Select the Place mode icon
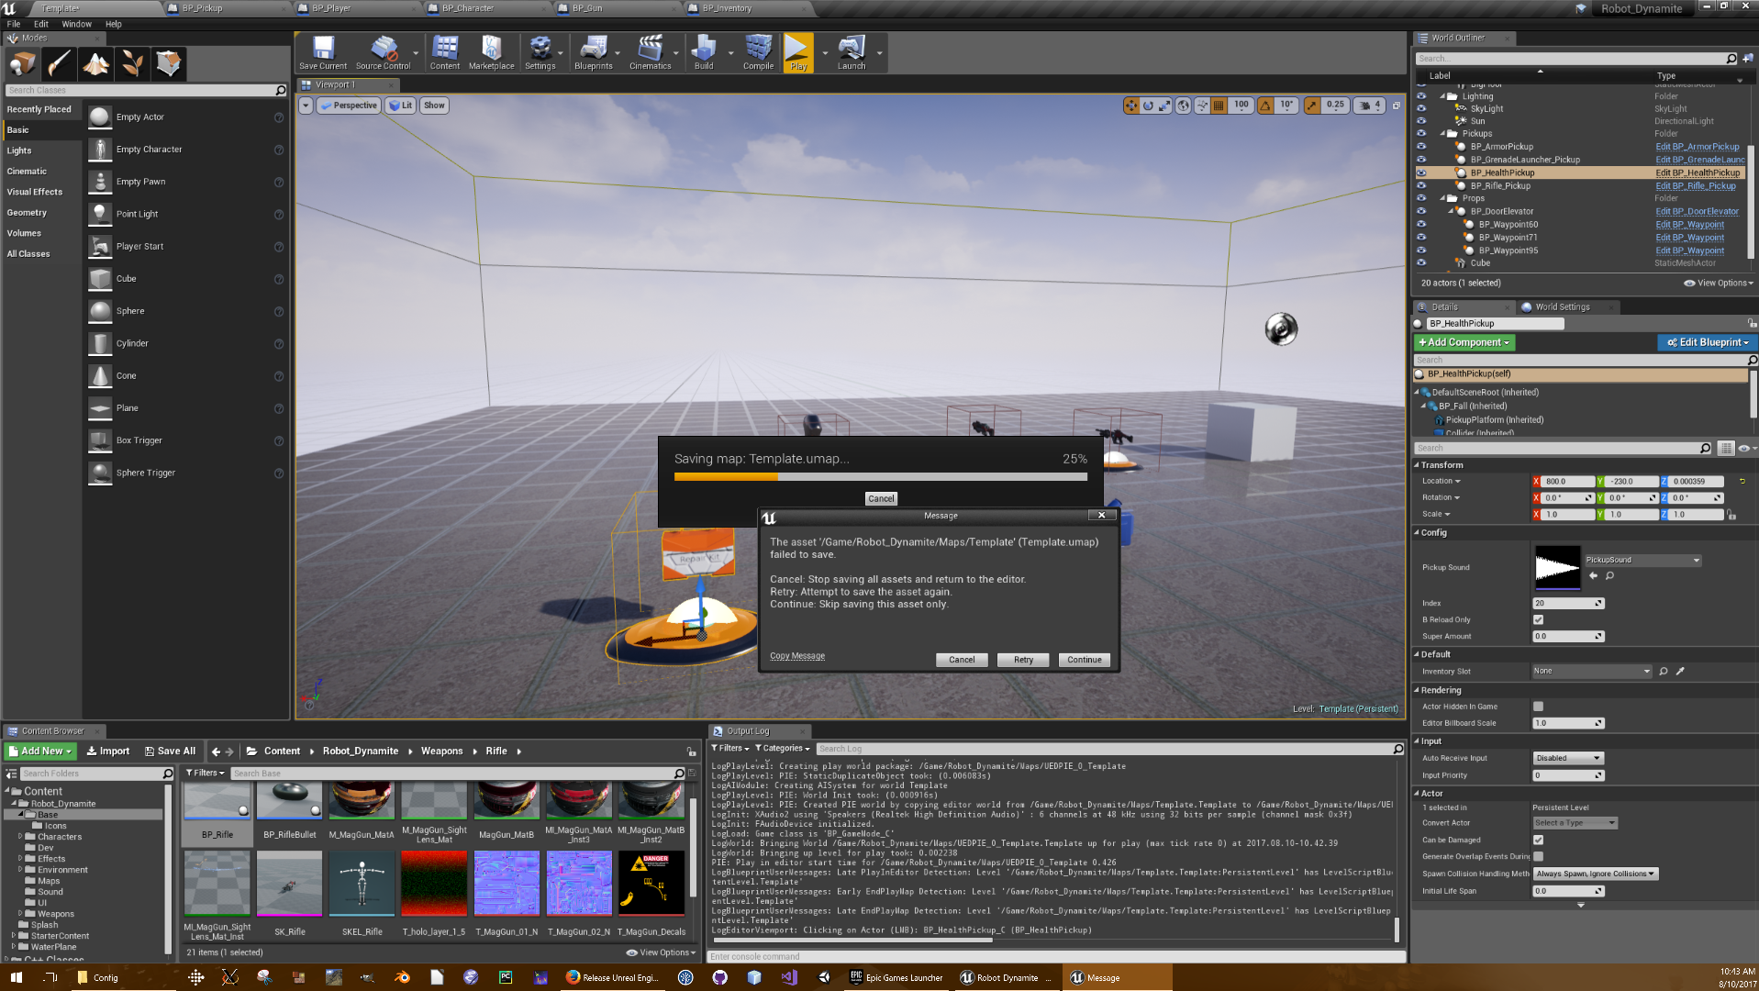This screenshot has height=991, width=1759. [x=22, y=63]
